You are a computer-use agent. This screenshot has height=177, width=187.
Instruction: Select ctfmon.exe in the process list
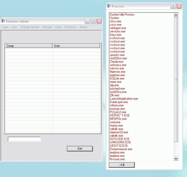point(117,105)
